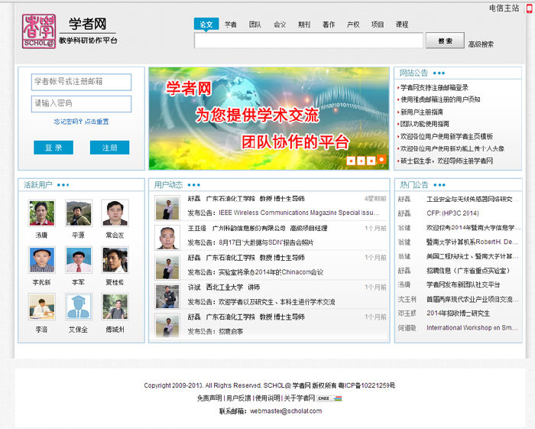Open hot notice 招聘信息(广东省重点实验室)
This screenshot has height=429, width=535.
pyautogui.click(x=469, y=270)
